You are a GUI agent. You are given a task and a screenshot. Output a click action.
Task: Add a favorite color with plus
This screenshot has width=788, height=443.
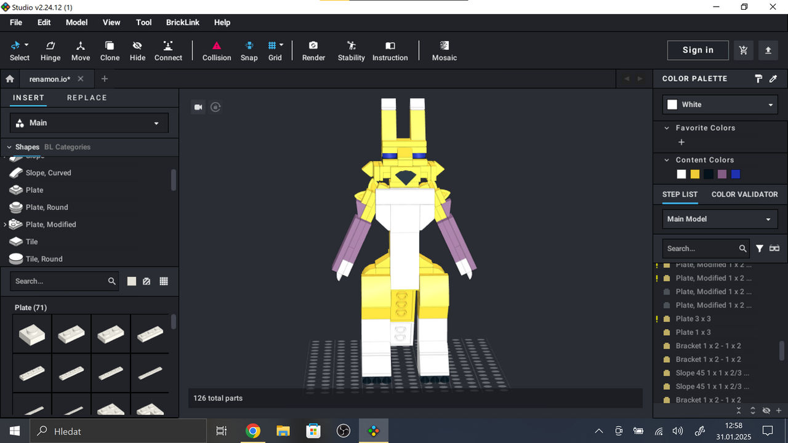681,142
